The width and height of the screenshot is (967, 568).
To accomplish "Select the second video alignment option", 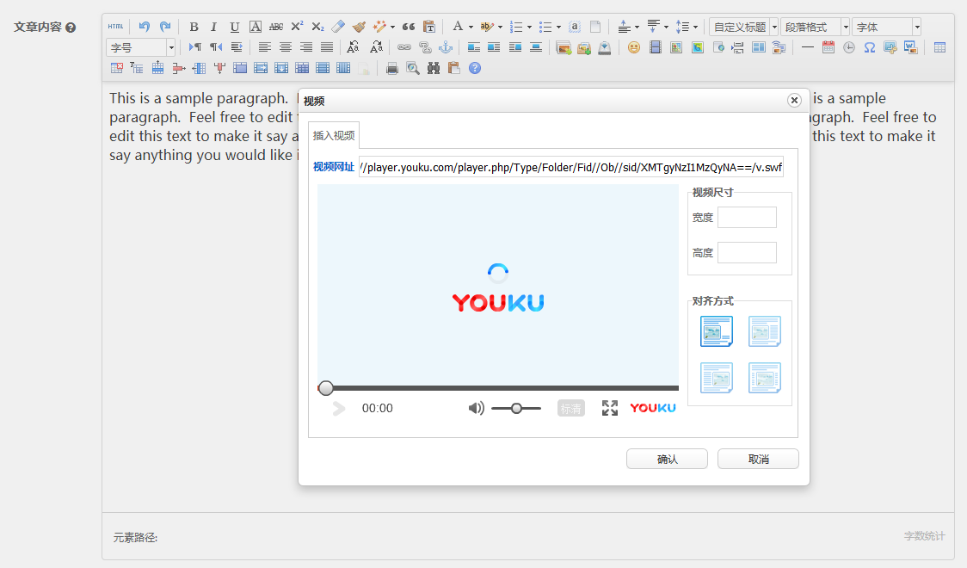I will [765, 331].
